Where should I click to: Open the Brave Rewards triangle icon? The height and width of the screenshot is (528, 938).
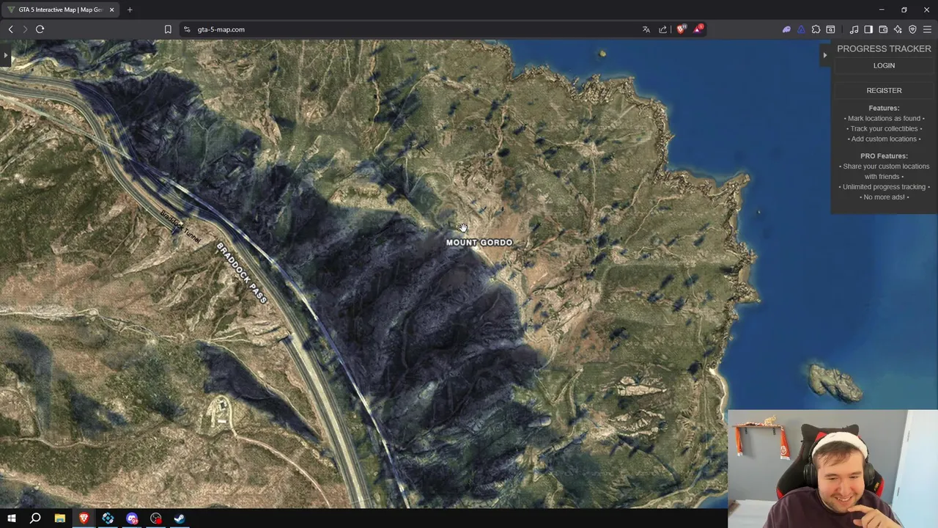pyautogui.click(x=698, y=29)
